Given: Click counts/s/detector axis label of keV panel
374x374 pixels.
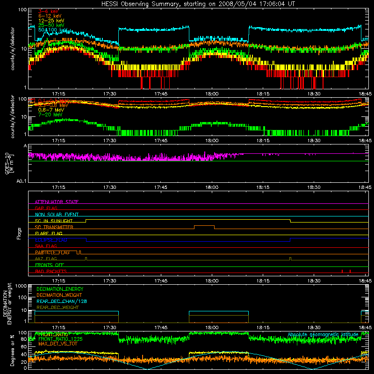Looking at the screenshot, I should 13,49.
